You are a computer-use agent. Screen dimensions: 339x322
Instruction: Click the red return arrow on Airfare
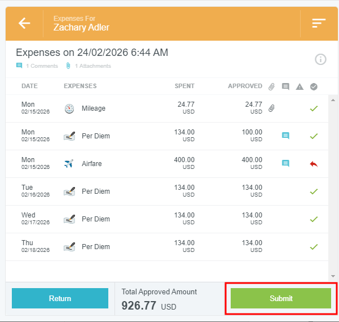314,164
